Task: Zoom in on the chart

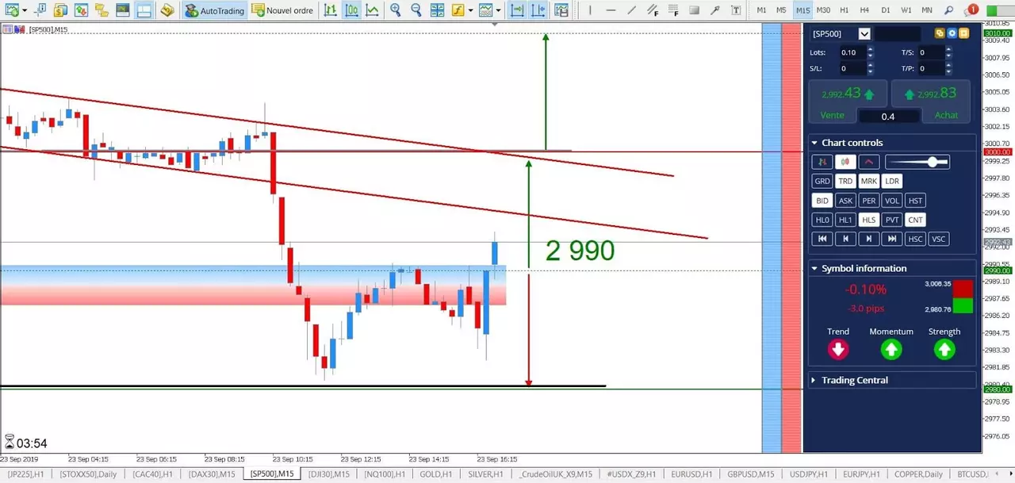Action: coord(395,10)
